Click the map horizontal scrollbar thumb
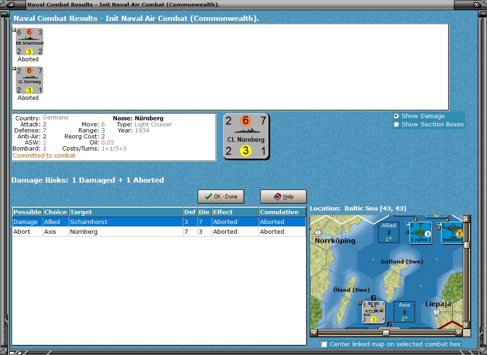 386,333
